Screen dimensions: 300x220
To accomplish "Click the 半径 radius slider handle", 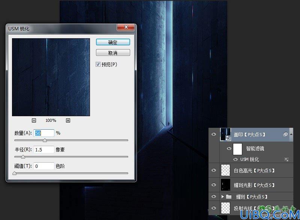I will (23, 157).
